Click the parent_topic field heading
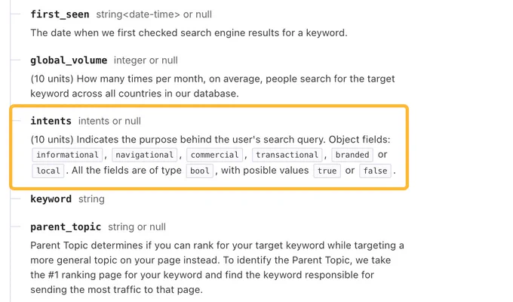513x302 pixels. tap(66, 226)
